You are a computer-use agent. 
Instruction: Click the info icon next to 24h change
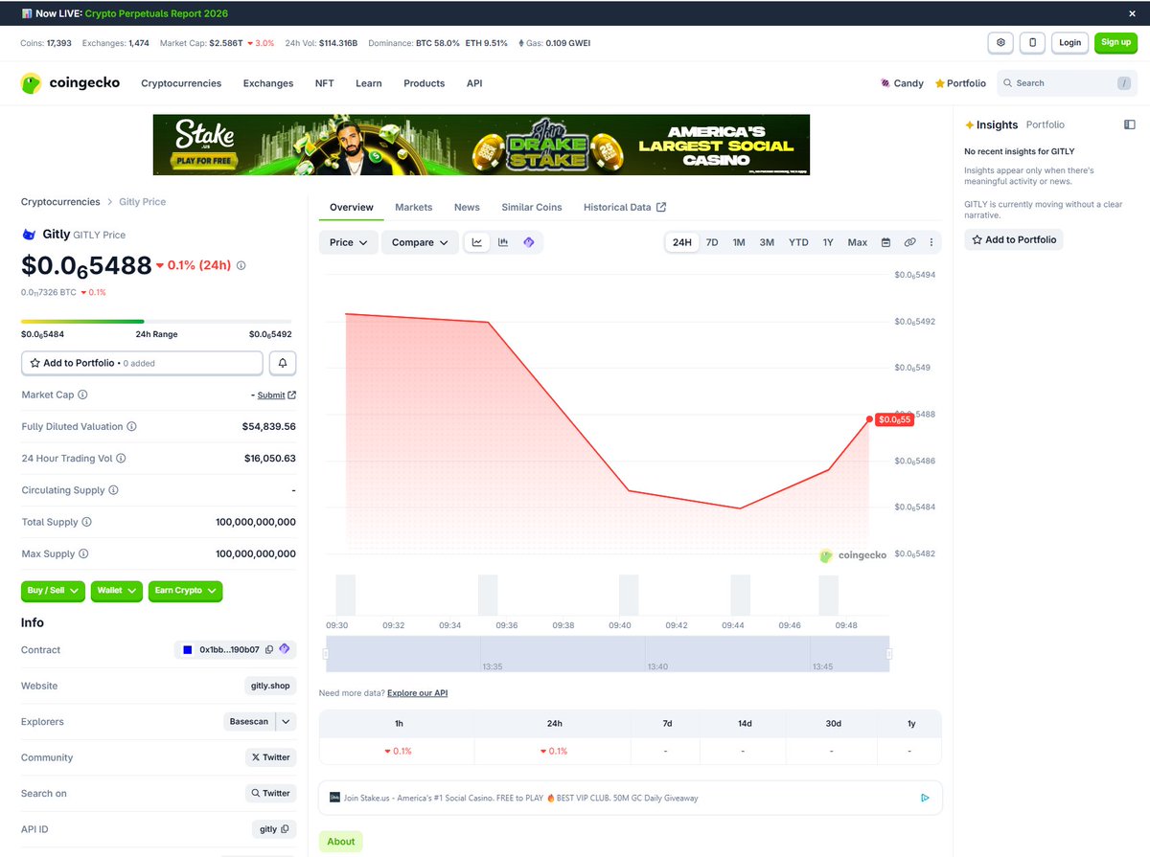[x=241, y=265]
